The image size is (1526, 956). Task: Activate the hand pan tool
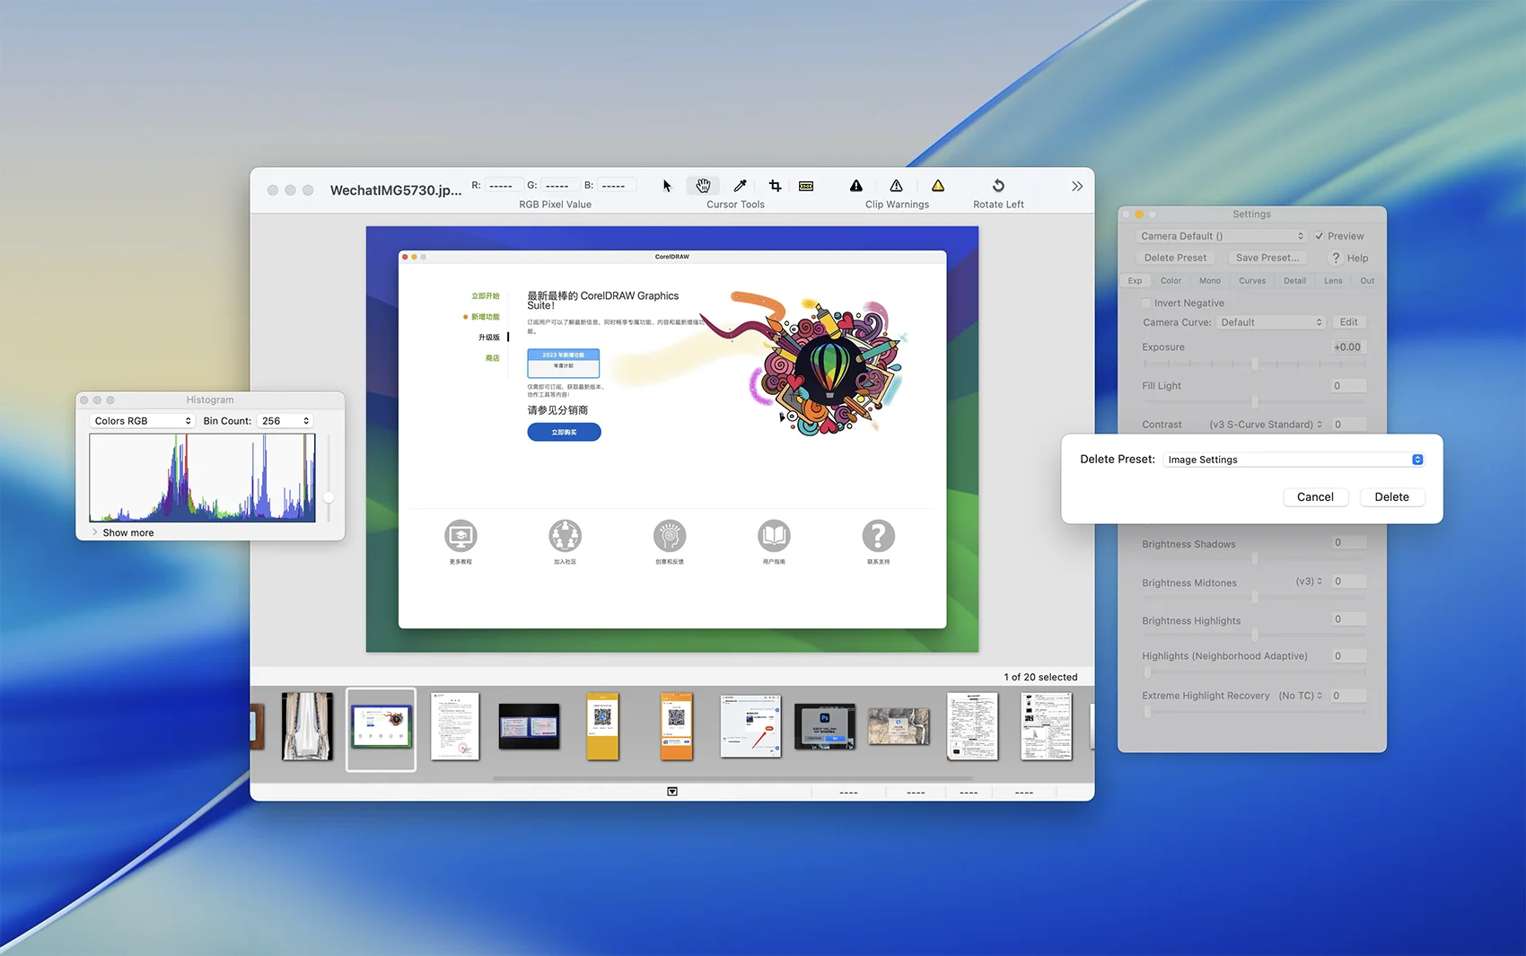703,186
